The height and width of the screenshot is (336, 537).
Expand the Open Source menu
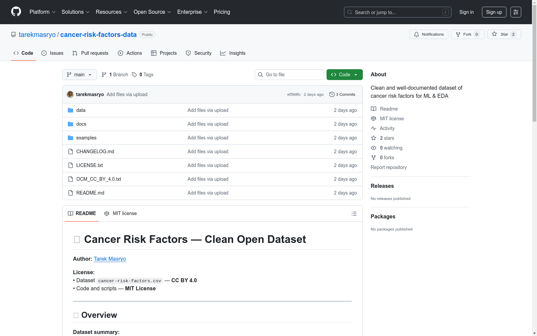click(x=152, y=12)
